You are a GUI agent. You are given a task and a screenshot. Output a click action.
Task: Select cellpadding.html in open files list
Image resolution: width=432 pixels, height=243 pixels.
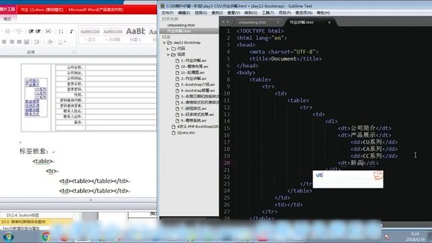tap(181, 25)
